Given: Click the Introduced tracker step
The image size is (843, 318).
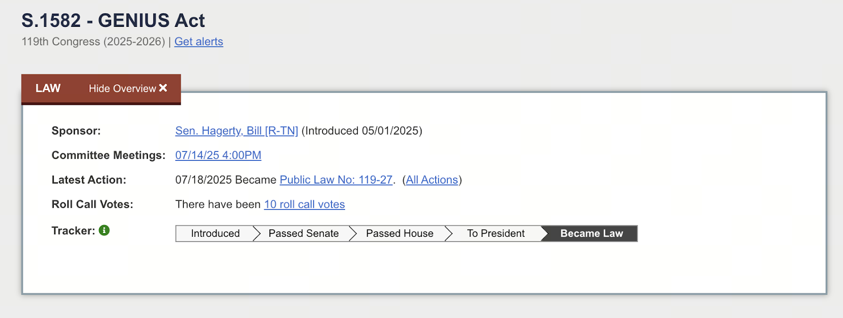Looking at the screenshot, I should pos(215,234).
